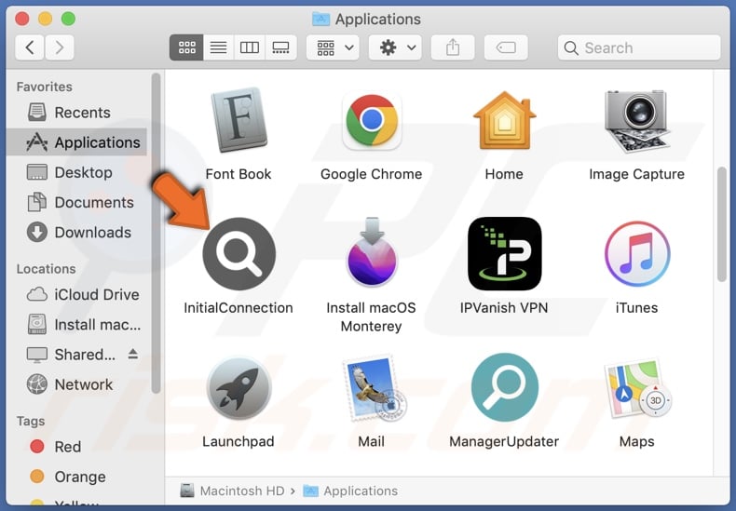Image resolution: width=736 pixels, height=511 pixels.
Task: Select Applications in the sidebar
Action: [x=77, y=142]
